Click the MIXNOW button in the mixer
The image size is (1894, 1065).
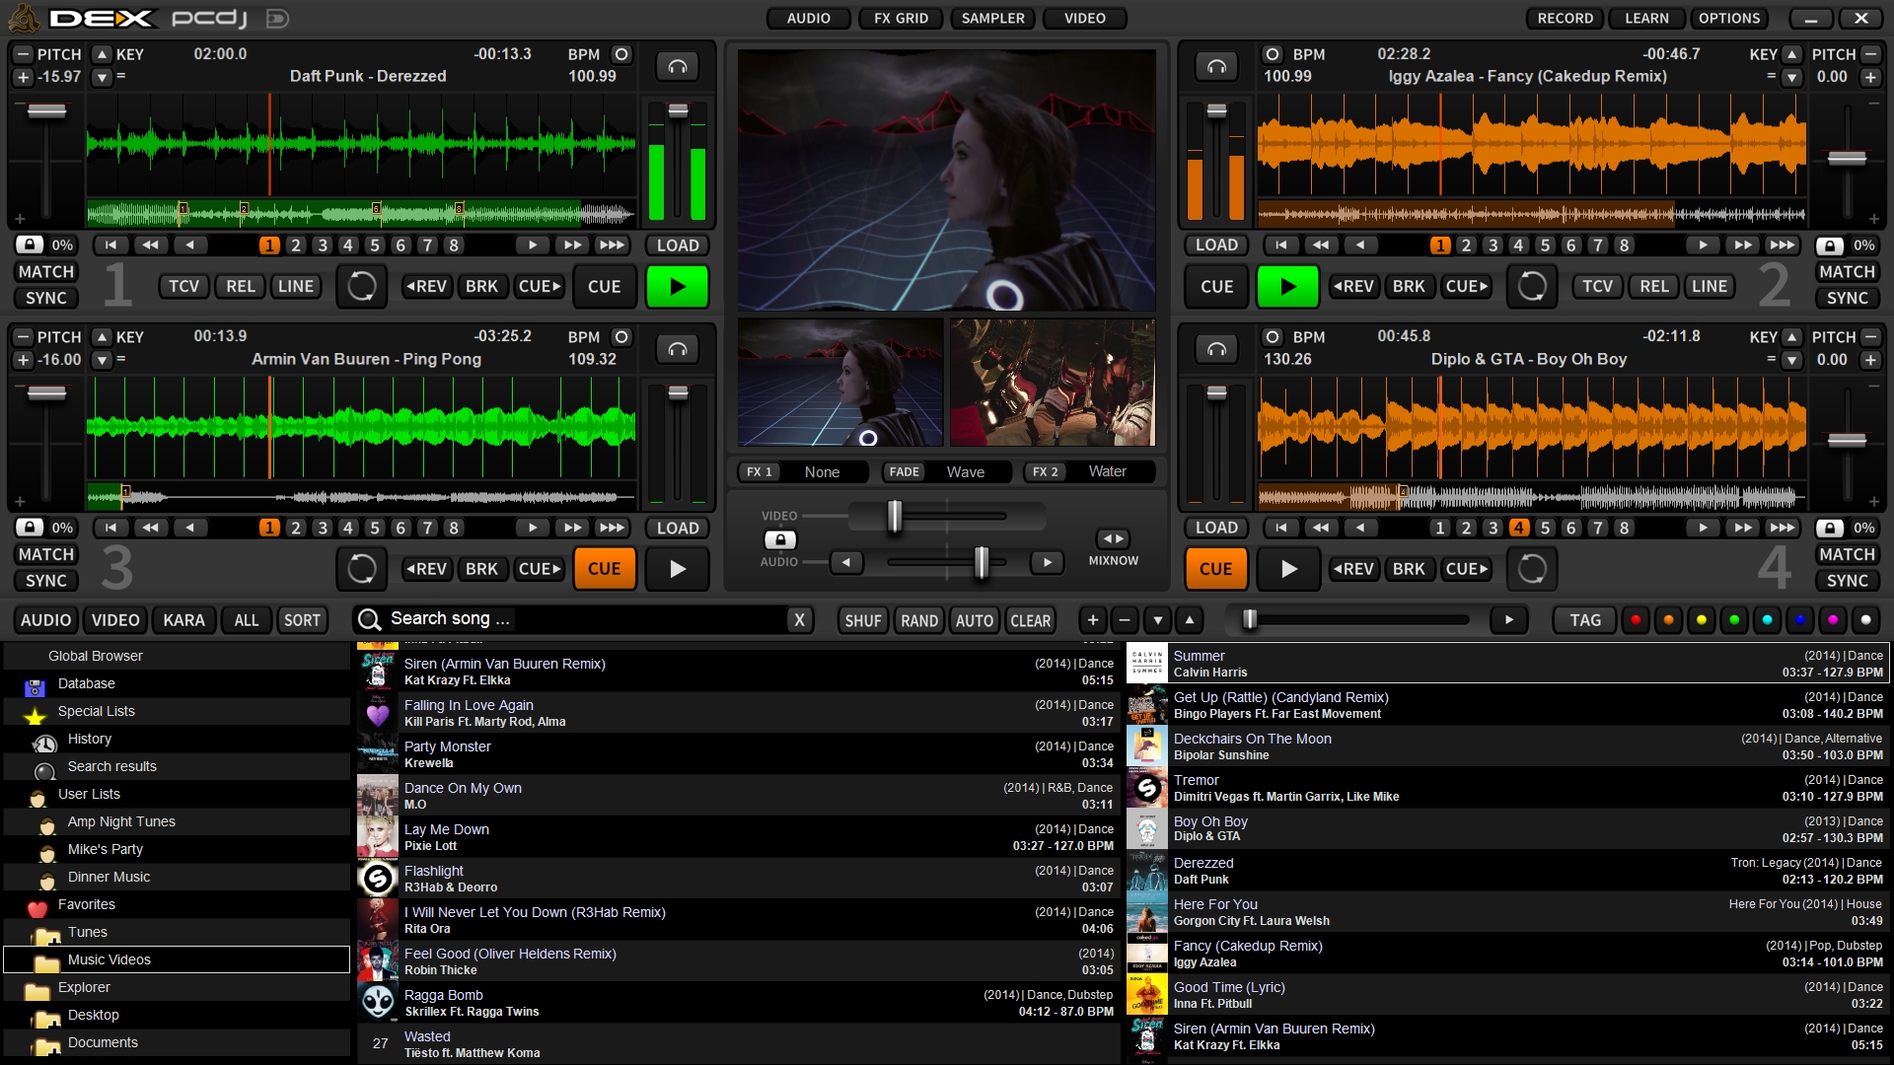1114,538
